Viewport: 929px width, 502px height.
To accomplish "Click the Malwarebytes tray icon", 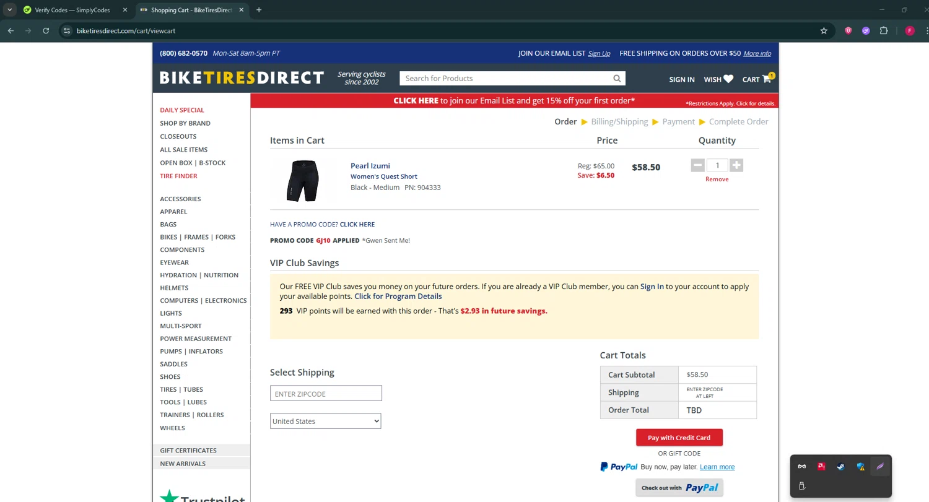I will coord(802,467).
